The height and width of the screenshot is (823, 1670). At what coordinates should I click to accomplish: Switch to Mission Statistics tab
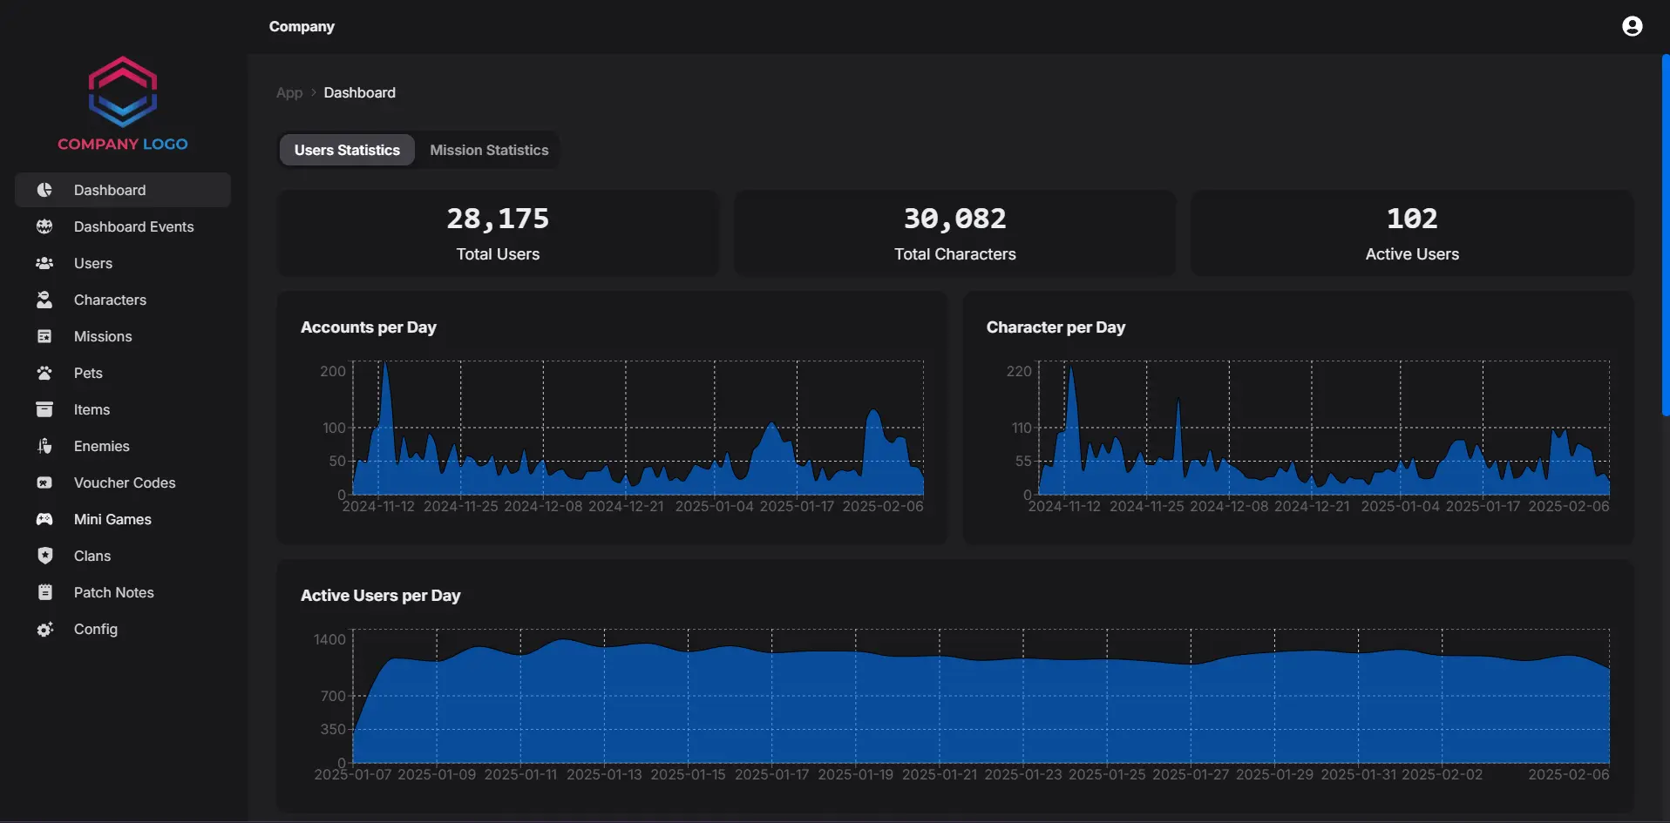click(x=489, y=150)
